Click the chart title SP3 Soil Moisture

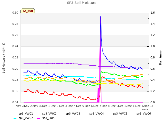[x=82, y=3]
